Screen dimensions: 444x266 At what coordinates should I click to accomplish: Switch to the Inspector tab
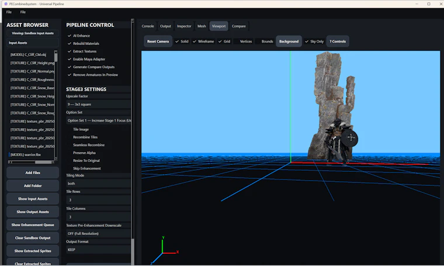tap(184, 26)
